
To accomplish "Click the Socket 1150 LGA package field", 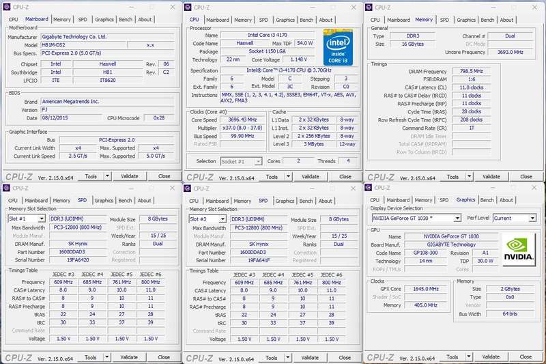I will [x=268, y=51].
